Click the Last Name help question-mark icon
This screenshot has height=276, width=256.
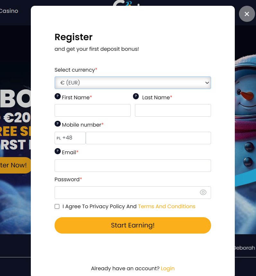136,96
